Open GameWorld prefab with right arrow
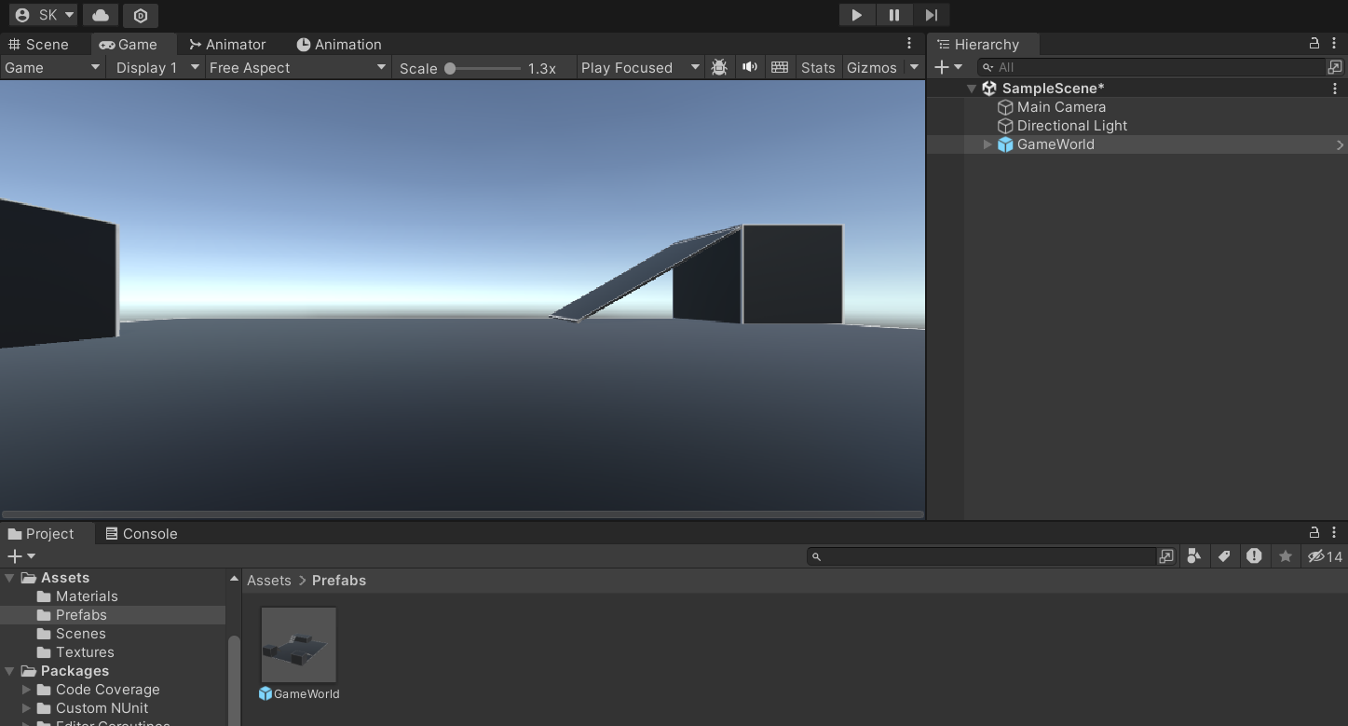1348x726 pixels. tap(1340, 144)
